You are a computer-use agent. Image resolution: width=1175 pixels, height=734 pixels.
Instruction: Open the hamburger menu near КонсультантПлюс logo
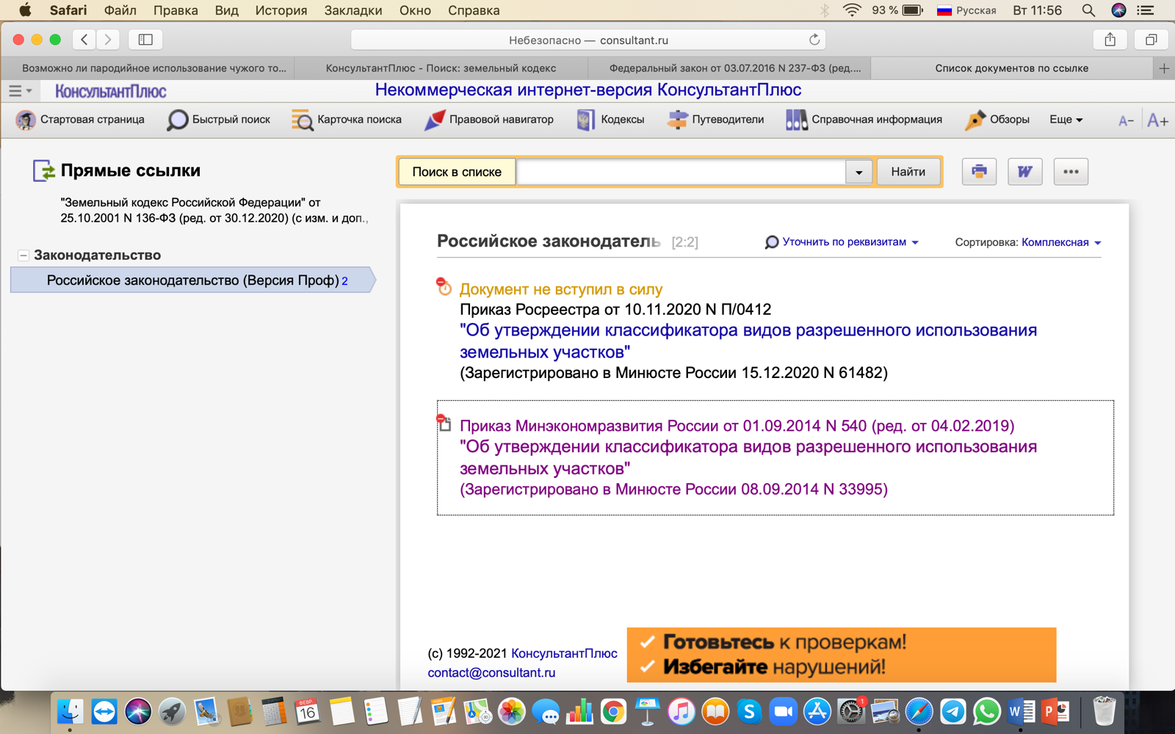pyautogui.click(x=20, y=91)
